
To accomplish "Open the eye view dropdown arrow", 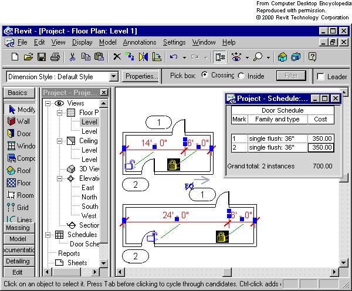I will tap(247, 57).
